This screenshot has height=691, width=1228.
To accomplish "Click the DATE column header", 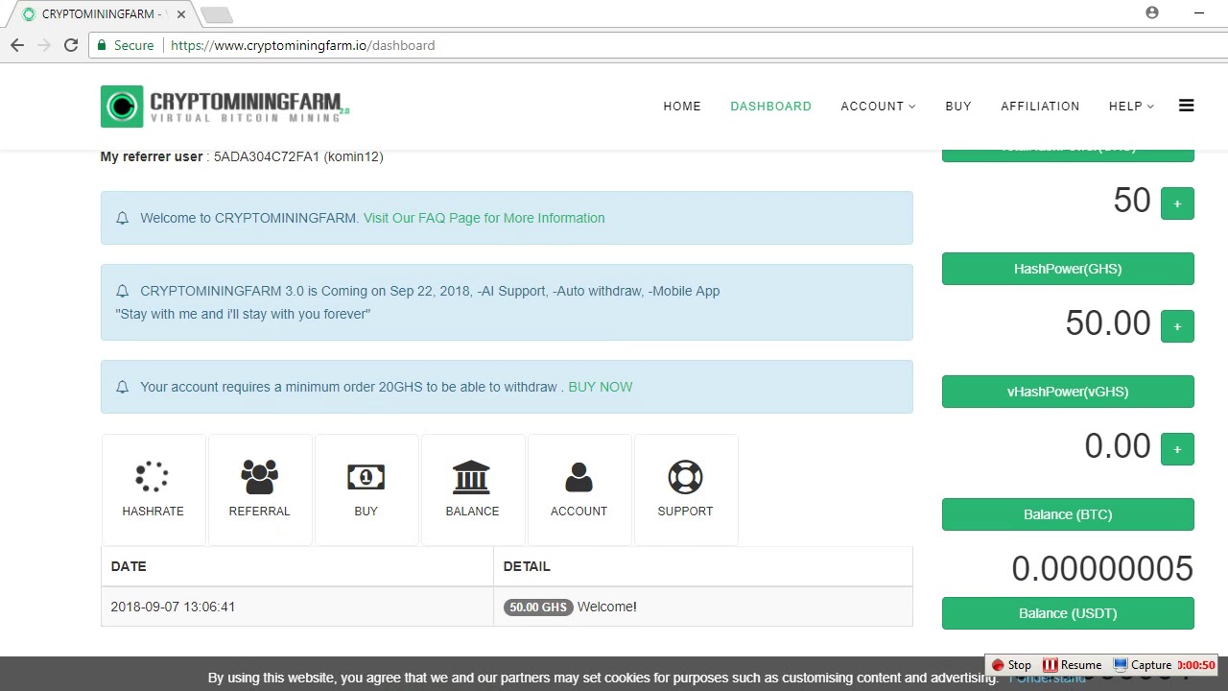I will (x=129, y=566).
